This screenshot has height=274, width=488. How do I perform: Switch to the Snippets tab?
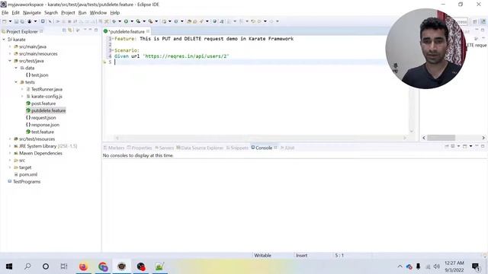pos(237,148)
